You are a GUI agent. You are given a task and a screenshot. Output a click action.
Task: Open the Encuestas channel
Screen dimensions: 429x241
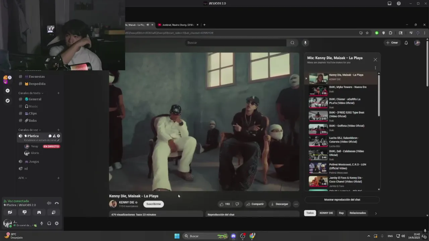point(40,77)
